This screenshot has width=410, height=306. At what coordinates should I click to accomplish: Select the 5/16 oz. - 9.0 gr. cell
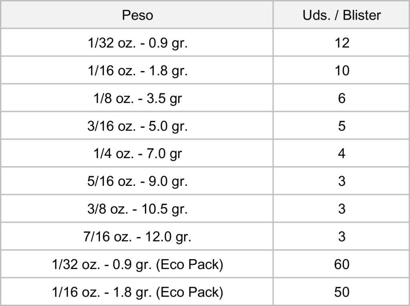[x=137, y=181]
